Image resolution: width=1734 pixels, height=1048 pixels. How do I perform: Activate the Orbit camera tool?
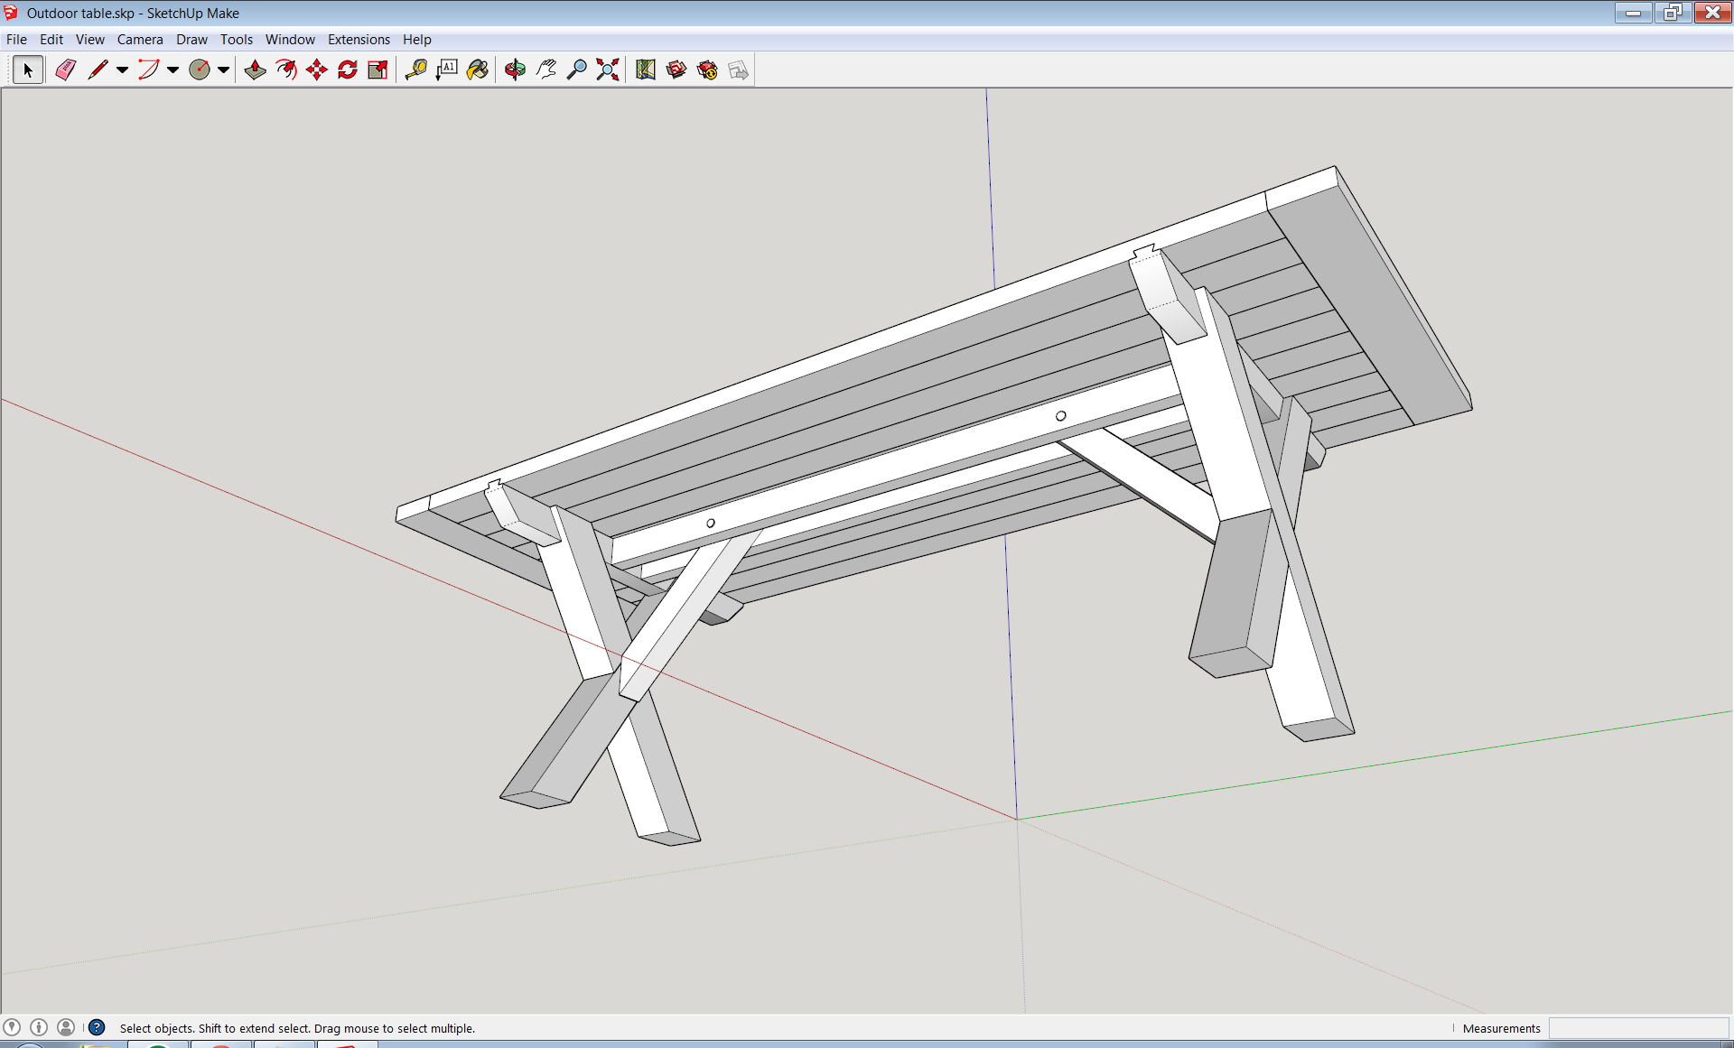[515, 70]
